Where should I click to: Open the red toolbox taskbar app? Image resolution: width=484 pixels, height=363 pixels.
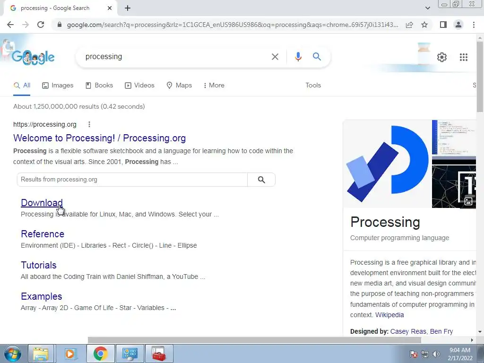click(159, 354)
